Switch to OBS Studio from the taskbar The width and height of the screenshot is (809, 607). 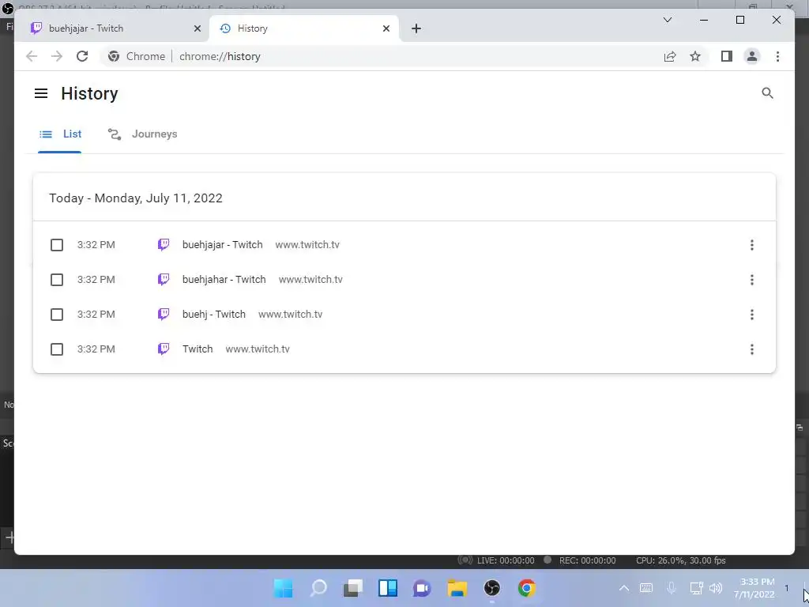pyautogui.click(x=491, y=588)
